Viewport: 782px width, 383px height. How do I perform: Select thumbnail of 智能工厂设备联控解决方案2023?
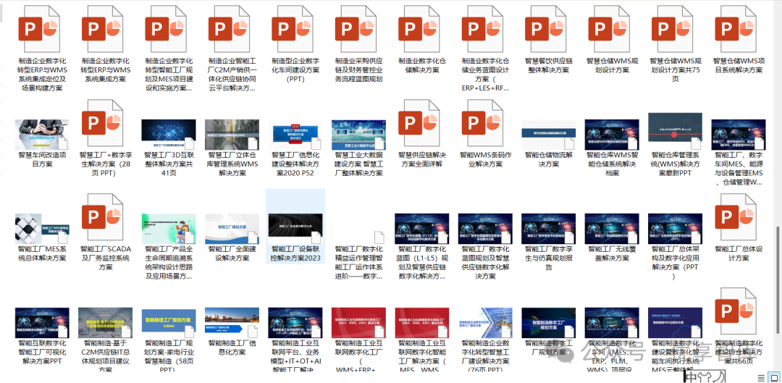click(x=295, y=228)
